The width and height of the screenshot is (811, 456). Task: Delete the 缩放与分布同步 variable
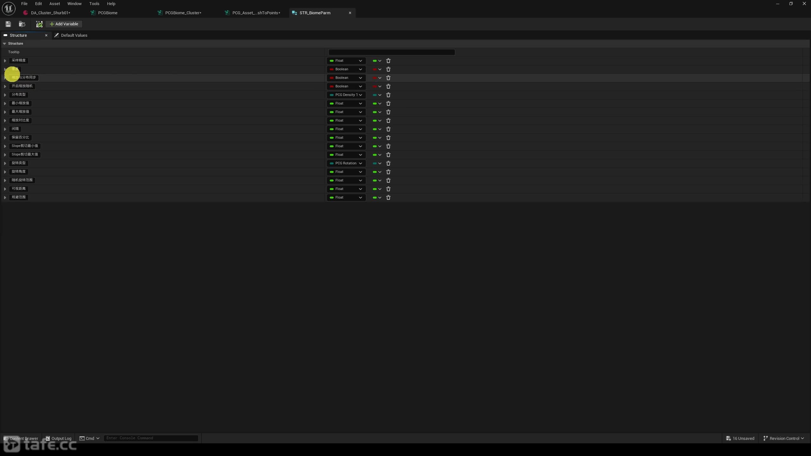pyautogui.click(x=388, y=78)
